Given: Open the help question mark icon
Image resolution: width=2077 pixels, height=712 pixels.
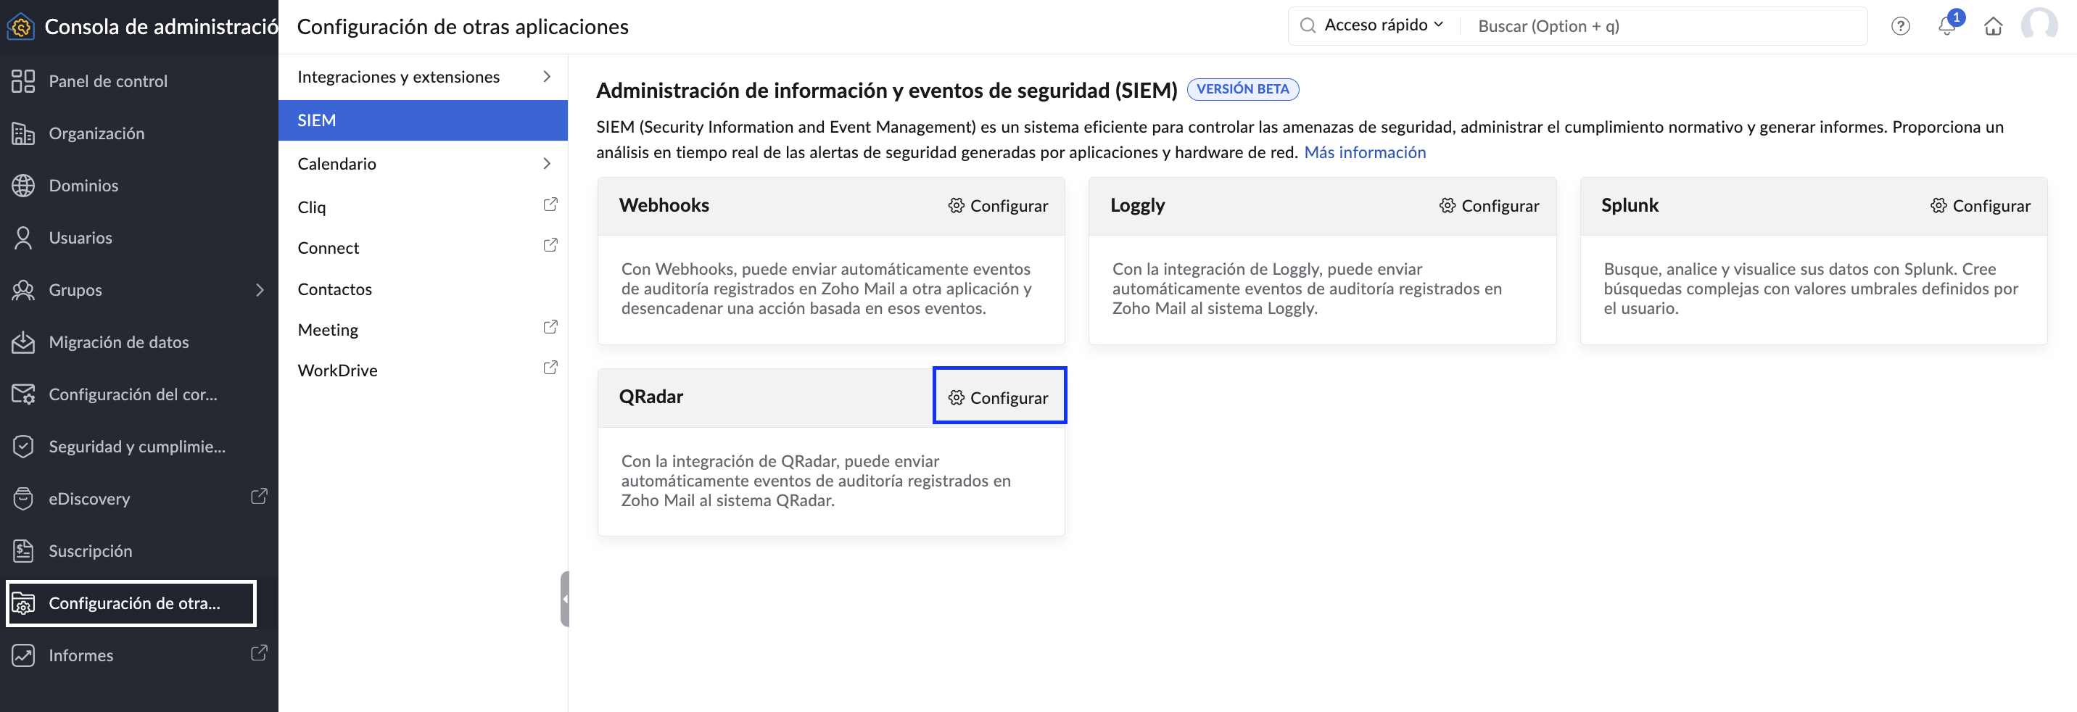Looking at the screenshot, I should point(1899,26).
